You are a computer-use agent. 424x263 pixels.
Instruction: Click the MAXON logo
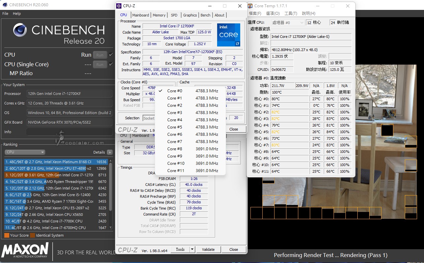pyautogui.click(x=25, y=250)
